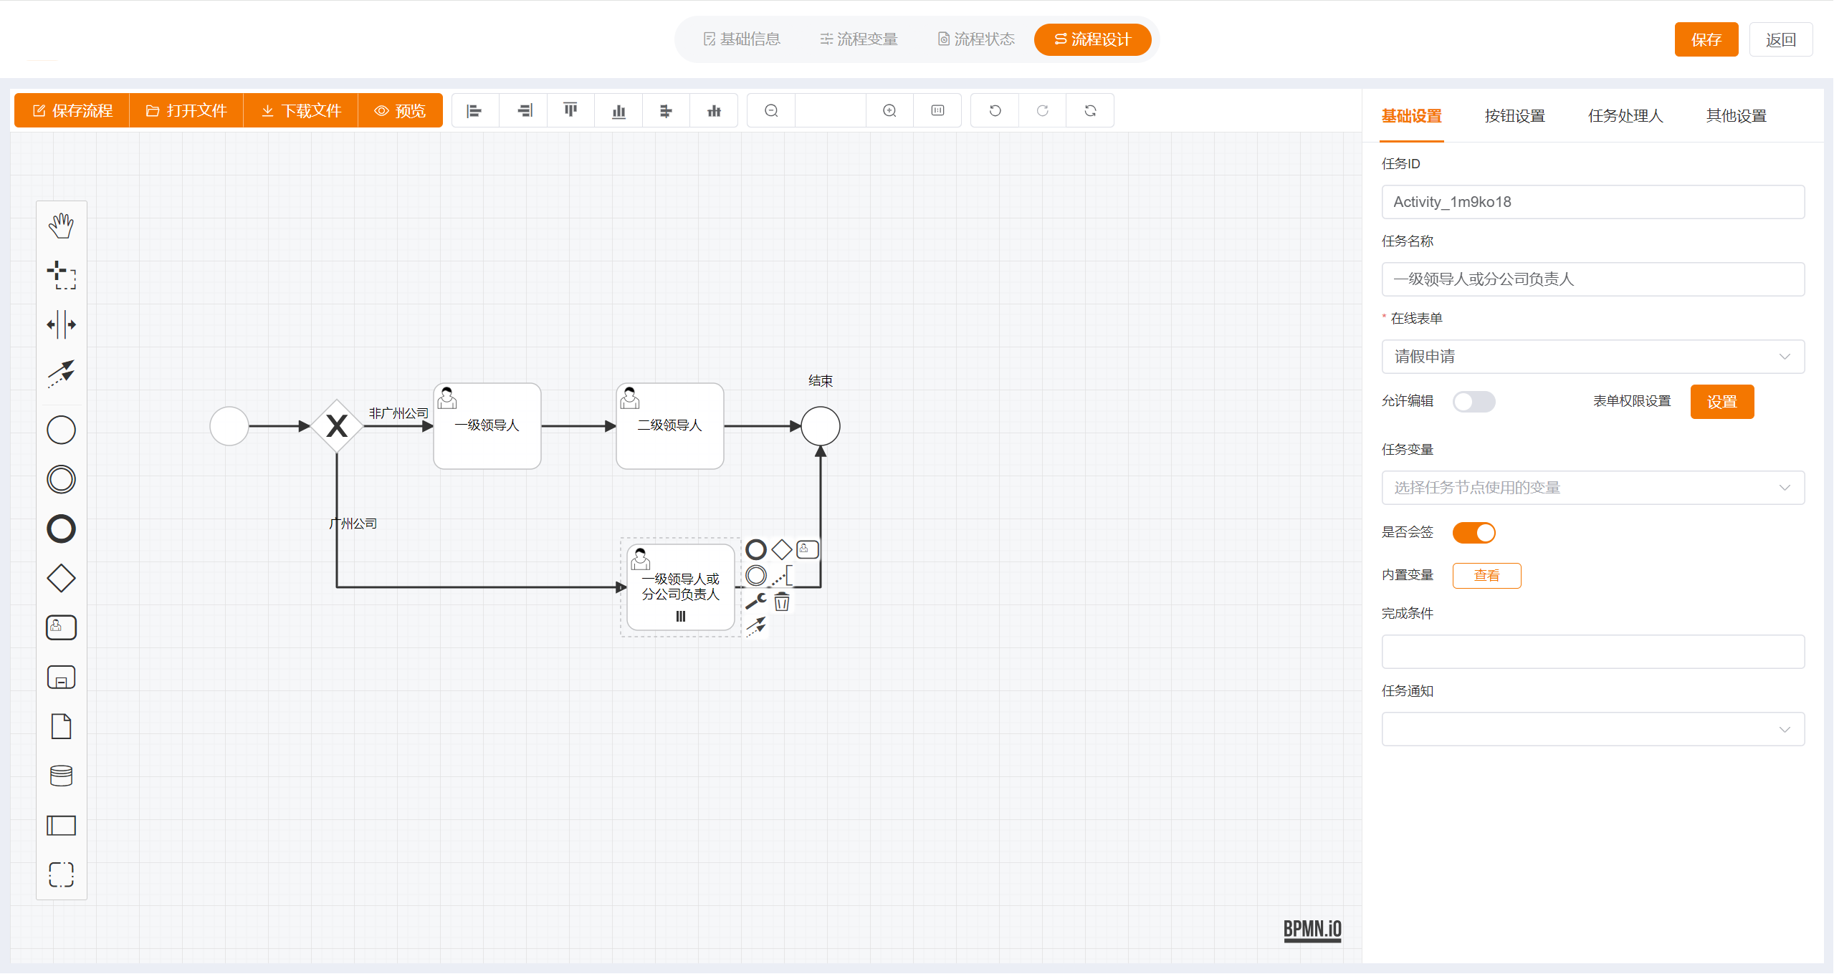Append a gateway from context pad
The width and height of the screenshot is (1834, 974).
coord(782,549)
